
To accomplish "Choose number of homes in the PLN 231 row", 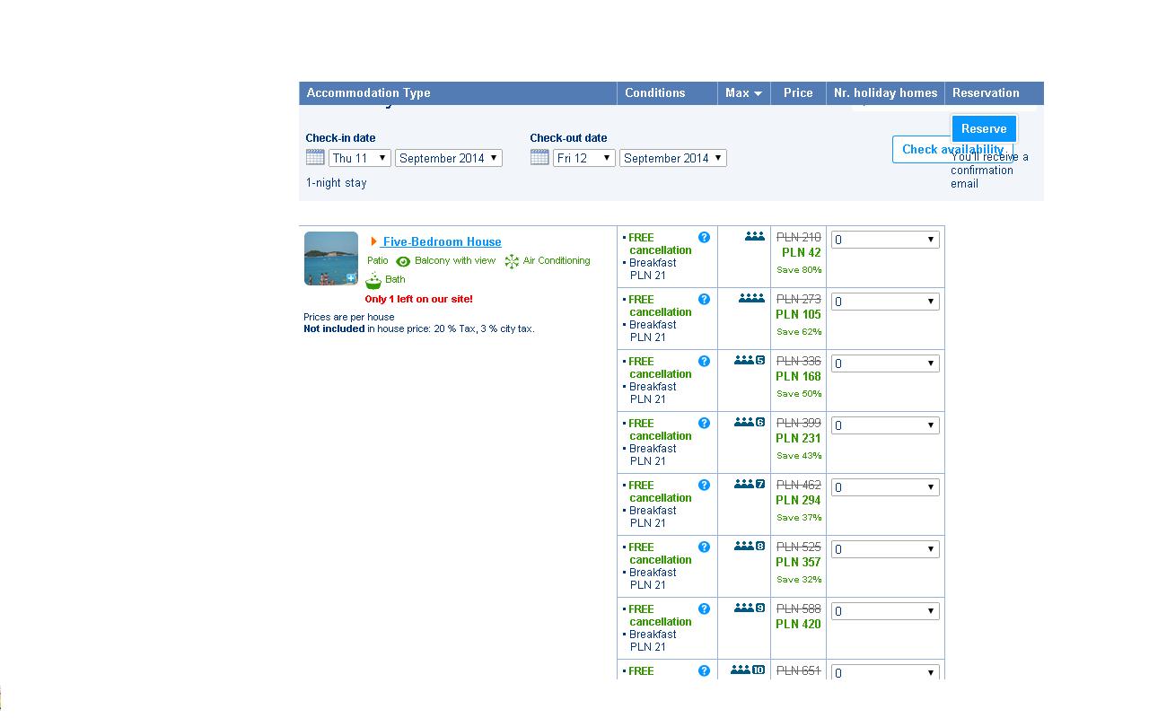I will [885, 425].
